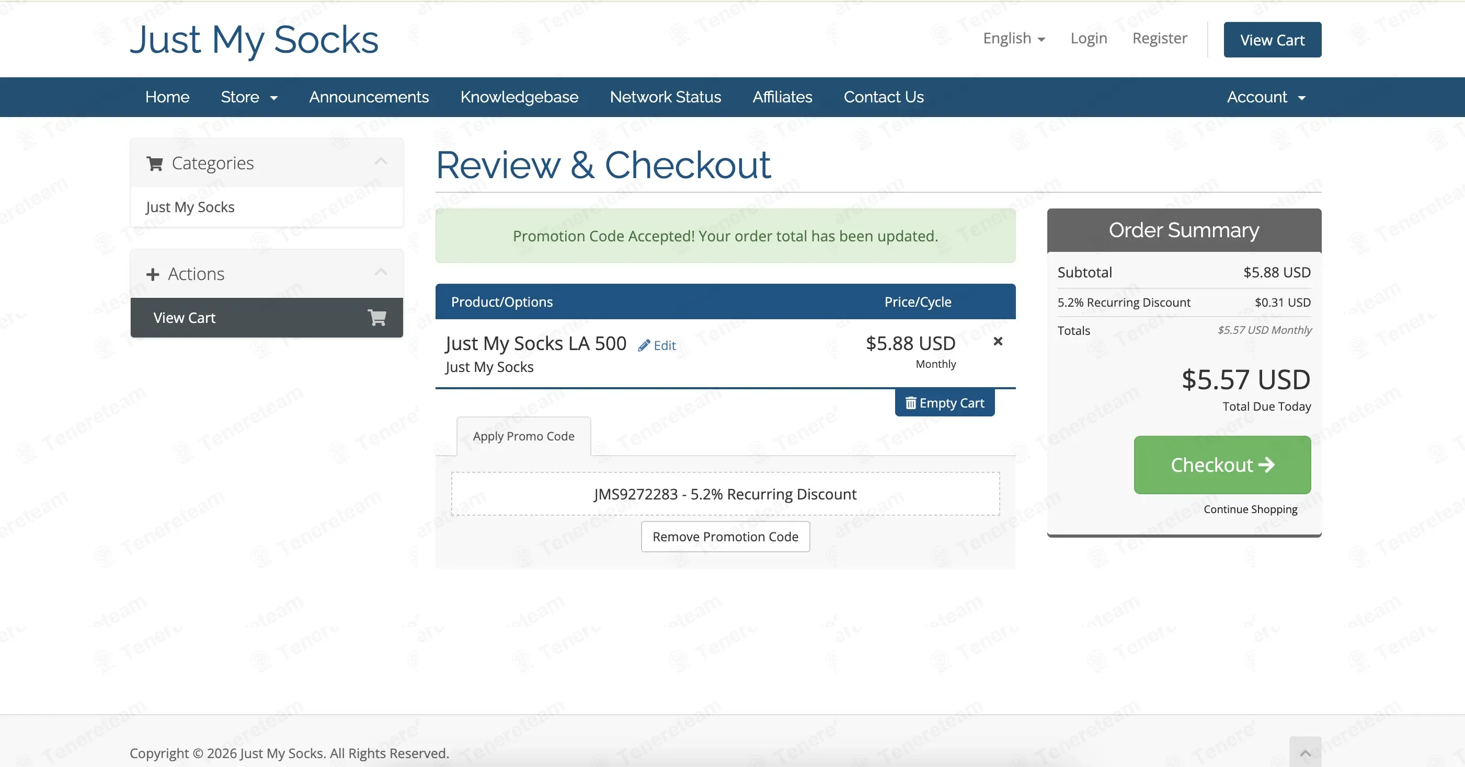Screen dimensions: 1465x767
Task: Click the trash icon on Empty Cart
Action: [910, 403]
